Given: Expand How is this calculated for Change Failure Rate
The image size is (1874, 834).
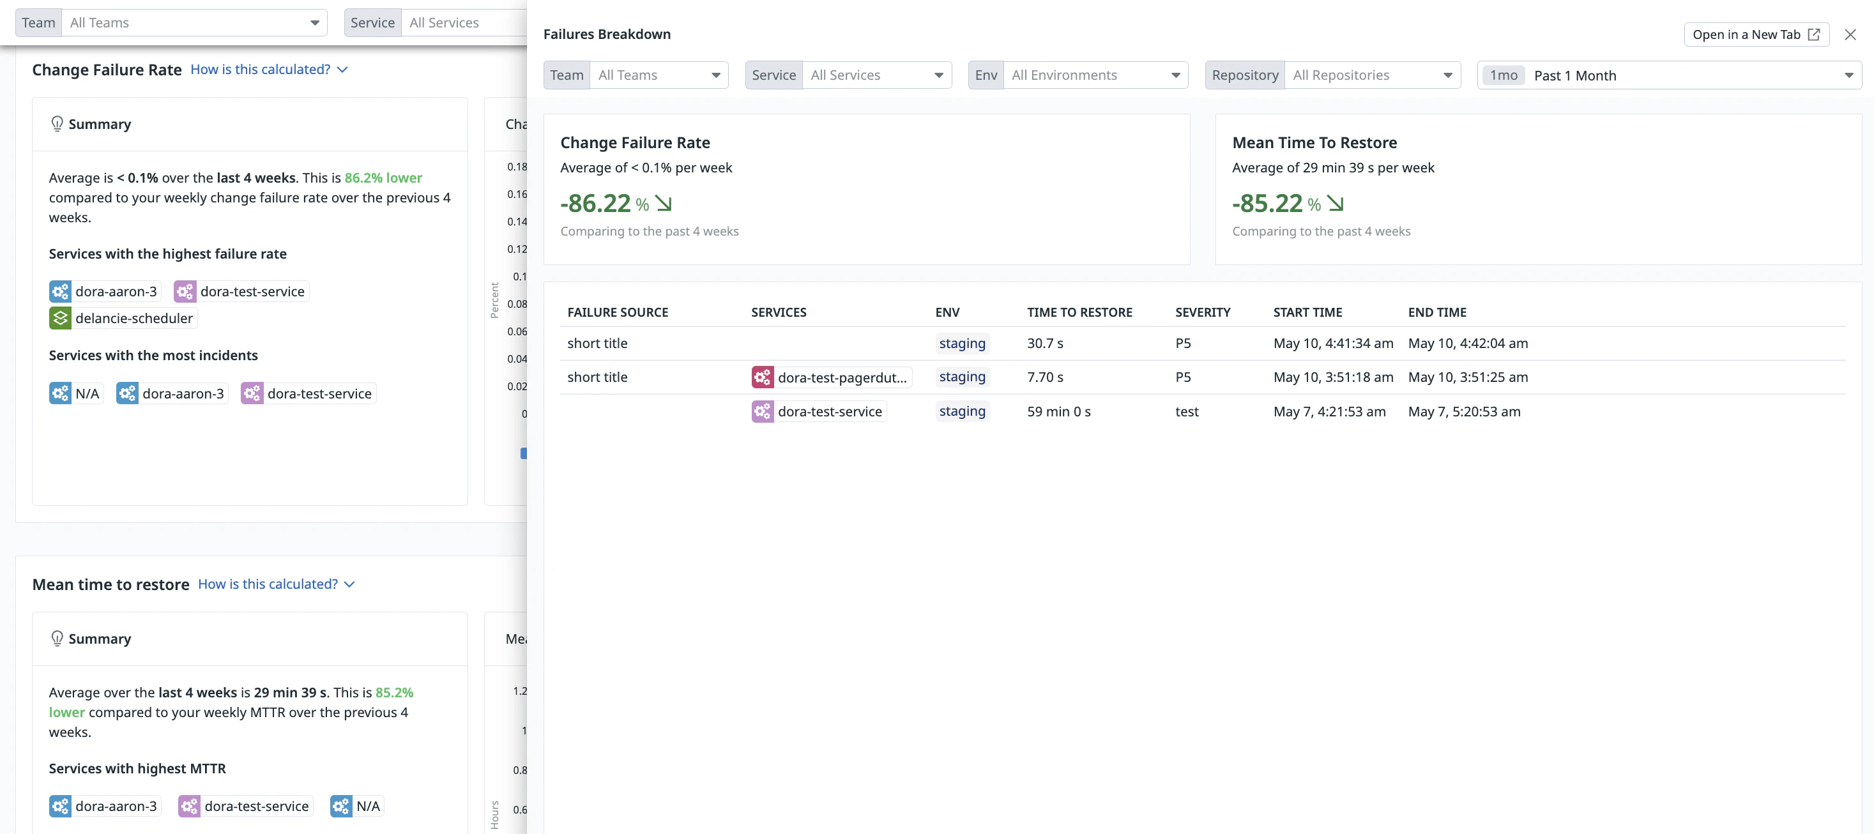Looking at the screenshot, I should pos(268,69).
